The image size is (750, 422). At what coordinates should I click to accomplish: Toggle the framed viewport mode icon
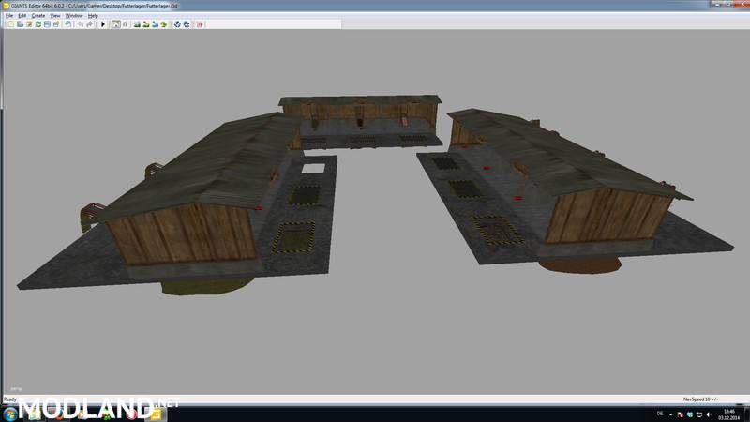click(x=115, y=24)
